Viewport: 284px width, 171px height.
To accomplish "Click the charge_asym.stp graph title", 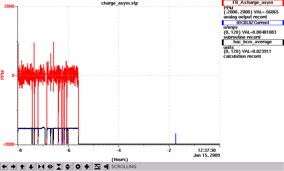I will click(120, 3).
